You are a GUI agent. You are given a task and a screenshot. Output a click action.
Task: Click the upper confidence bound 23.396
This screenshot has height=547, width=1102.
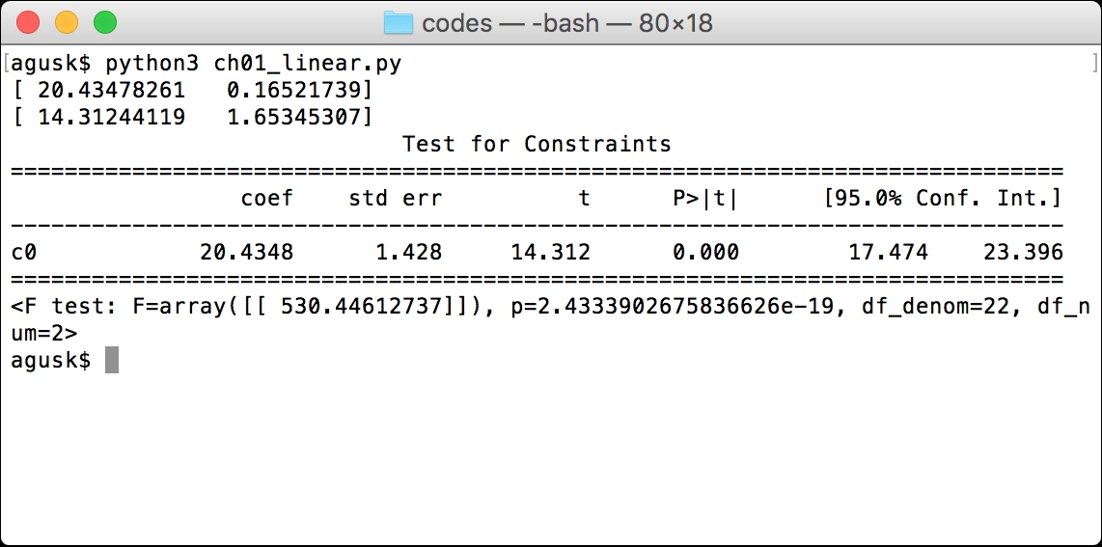[x=1023, y=252]
